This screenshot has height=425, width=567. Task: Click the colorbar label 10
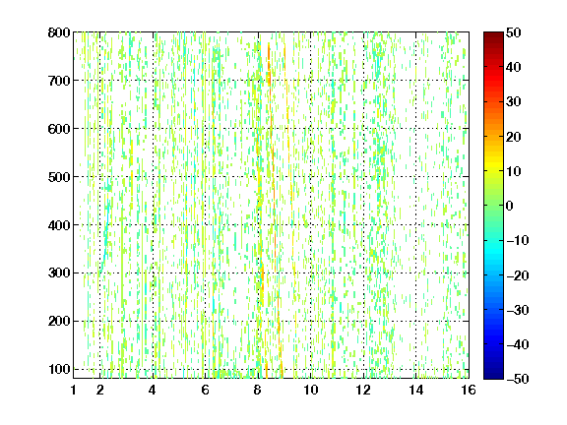(x=513, y=171)
